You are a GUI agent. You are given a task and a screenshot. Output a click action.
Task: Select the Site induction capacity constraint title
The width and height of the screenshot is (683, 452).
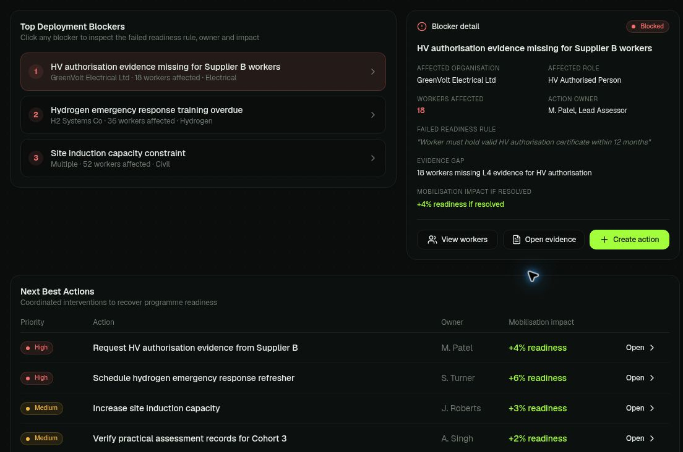[118, 153]
